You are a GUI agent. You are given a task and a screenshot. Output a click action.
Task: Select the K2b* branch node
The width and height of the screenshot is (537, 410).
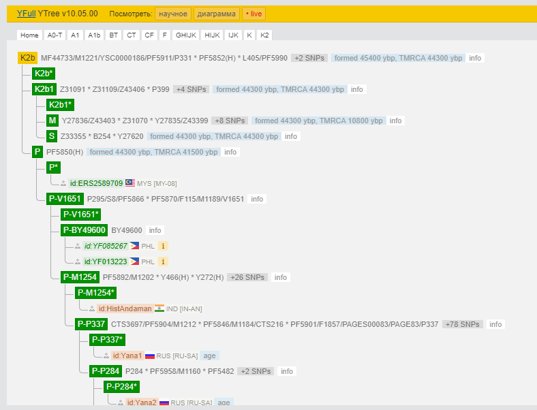point(44,74)
